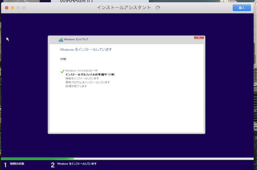Click the 更新プログラムをインストールしています step
The width and height of the screenshot is (257, 170).
click(x=87, y=82)
